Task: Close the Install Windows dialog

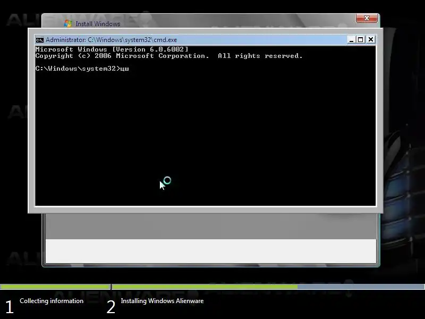Action: coord(367,18)
